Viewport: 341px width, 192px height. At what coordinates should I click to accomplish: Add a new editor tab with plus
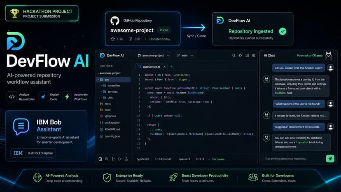[171, 67]
